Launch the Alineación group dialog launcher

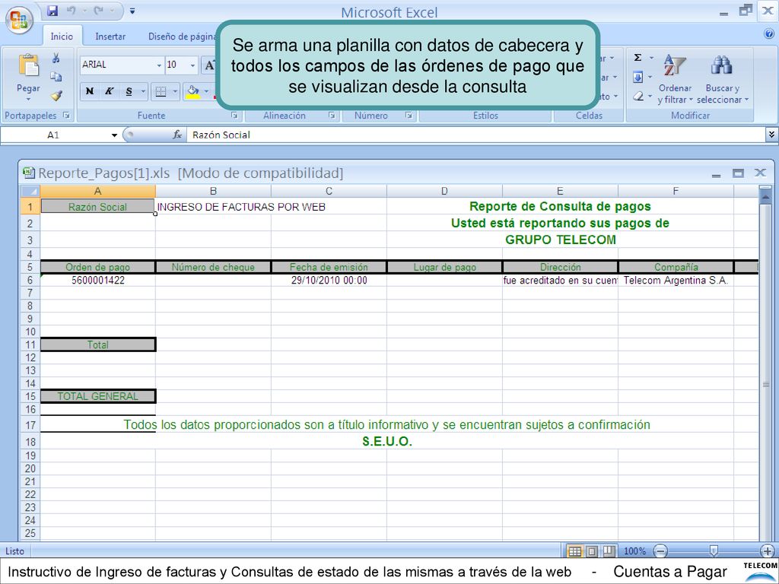(x=332, y=116)
